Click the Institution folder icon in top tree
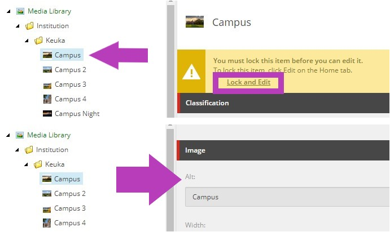 pyautogui.click(x=29, y=26)
